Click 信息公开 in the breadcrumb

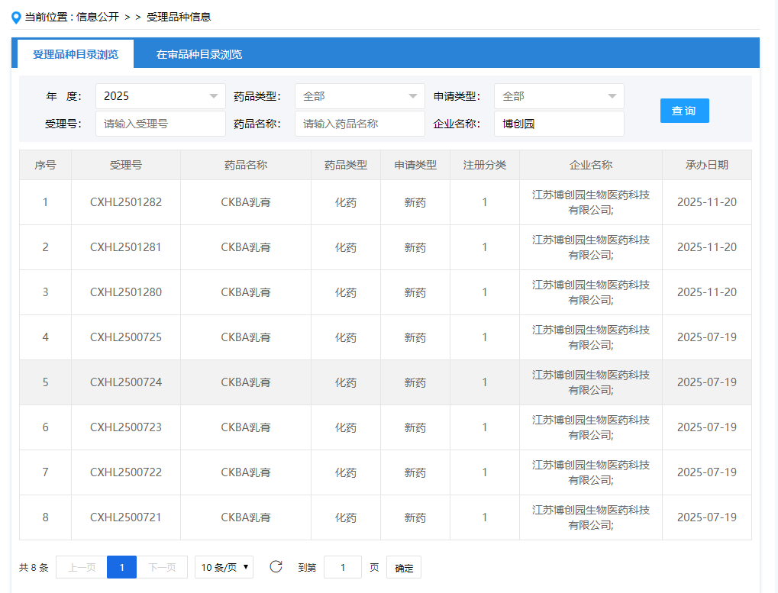click(x=98, y=17)
